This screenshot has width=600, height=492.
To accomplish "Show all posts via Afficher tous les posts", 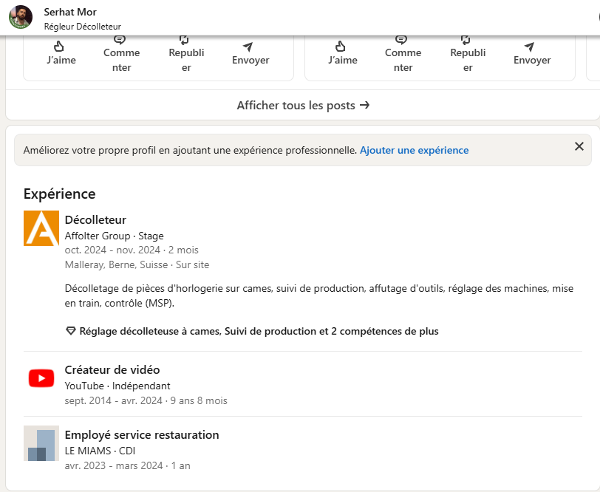I will pyautogui.click(x=303, y=105).
